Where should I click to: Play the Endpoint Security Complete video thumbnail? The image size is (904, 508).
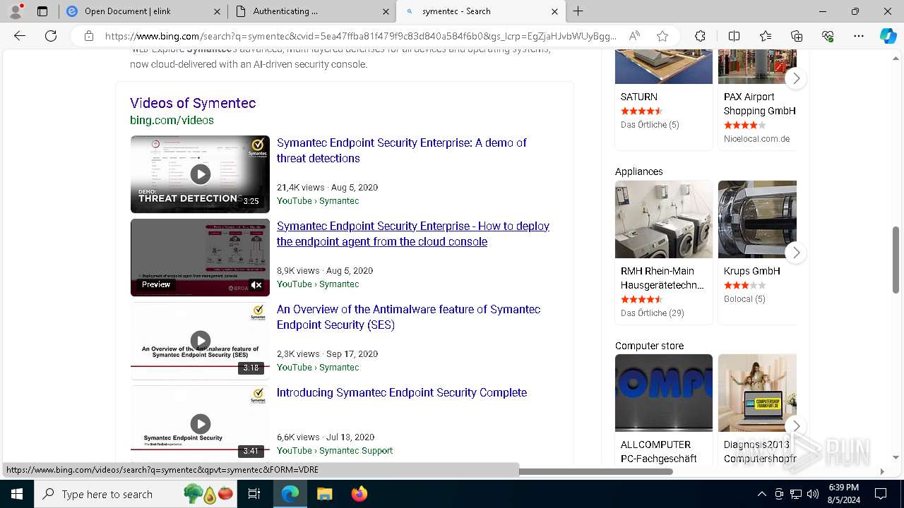click(200, 423)
